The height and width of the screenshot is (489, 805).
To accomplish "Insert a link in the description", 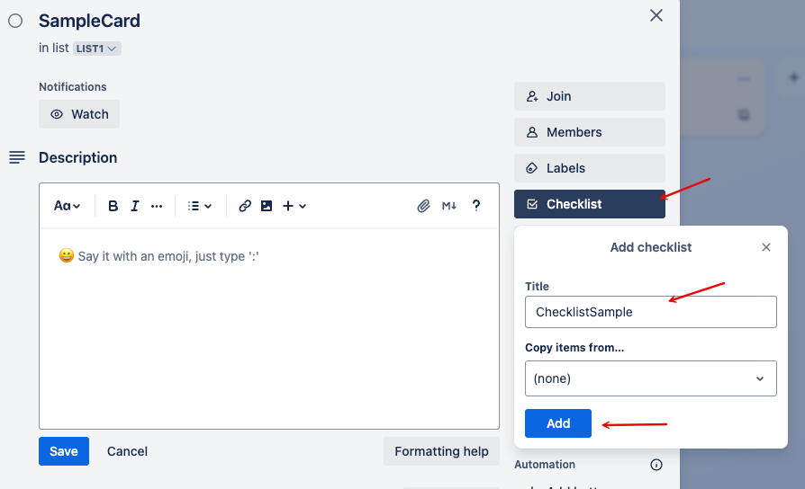I will click(245, 206).
